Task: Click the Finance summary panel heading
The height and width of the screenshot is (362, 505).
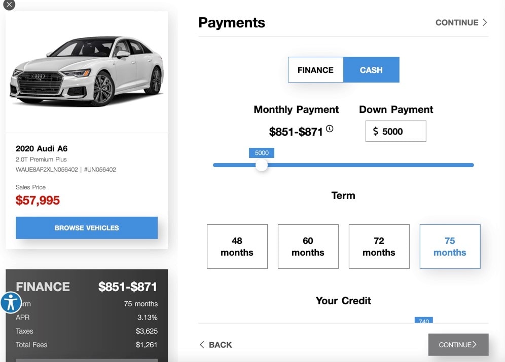Action: 43,287
